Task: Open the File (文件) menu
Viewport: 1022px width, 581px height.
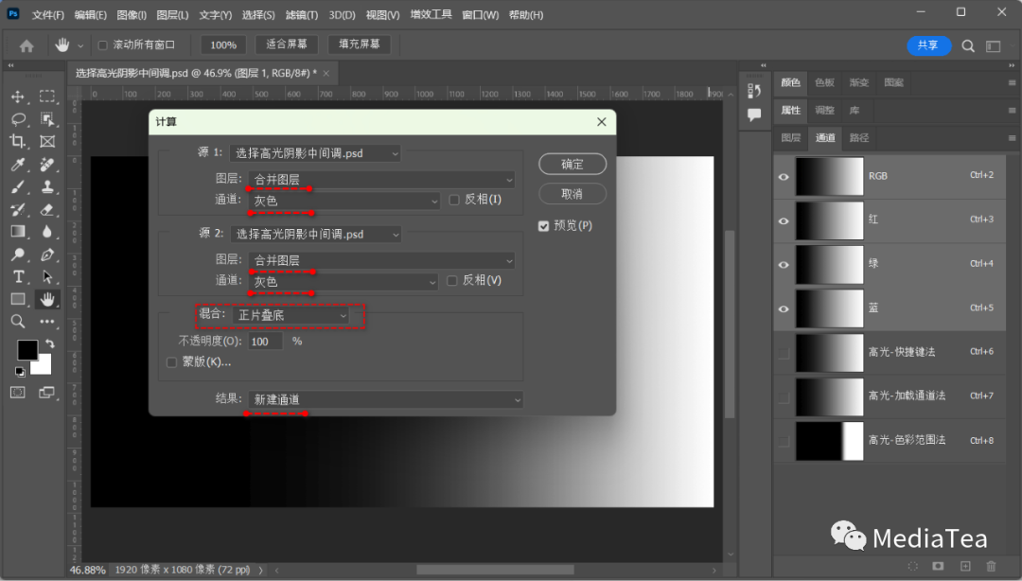Action: 47,14
